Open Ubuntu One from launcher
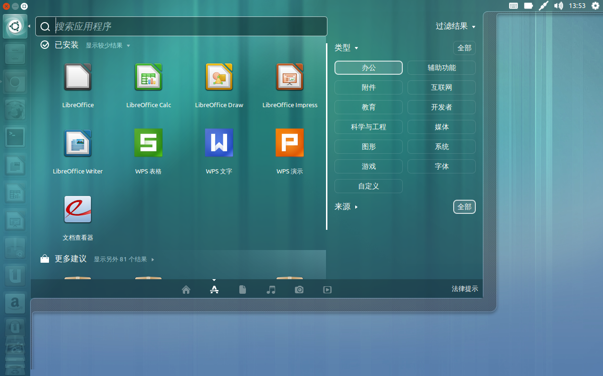 pos(15,276)
